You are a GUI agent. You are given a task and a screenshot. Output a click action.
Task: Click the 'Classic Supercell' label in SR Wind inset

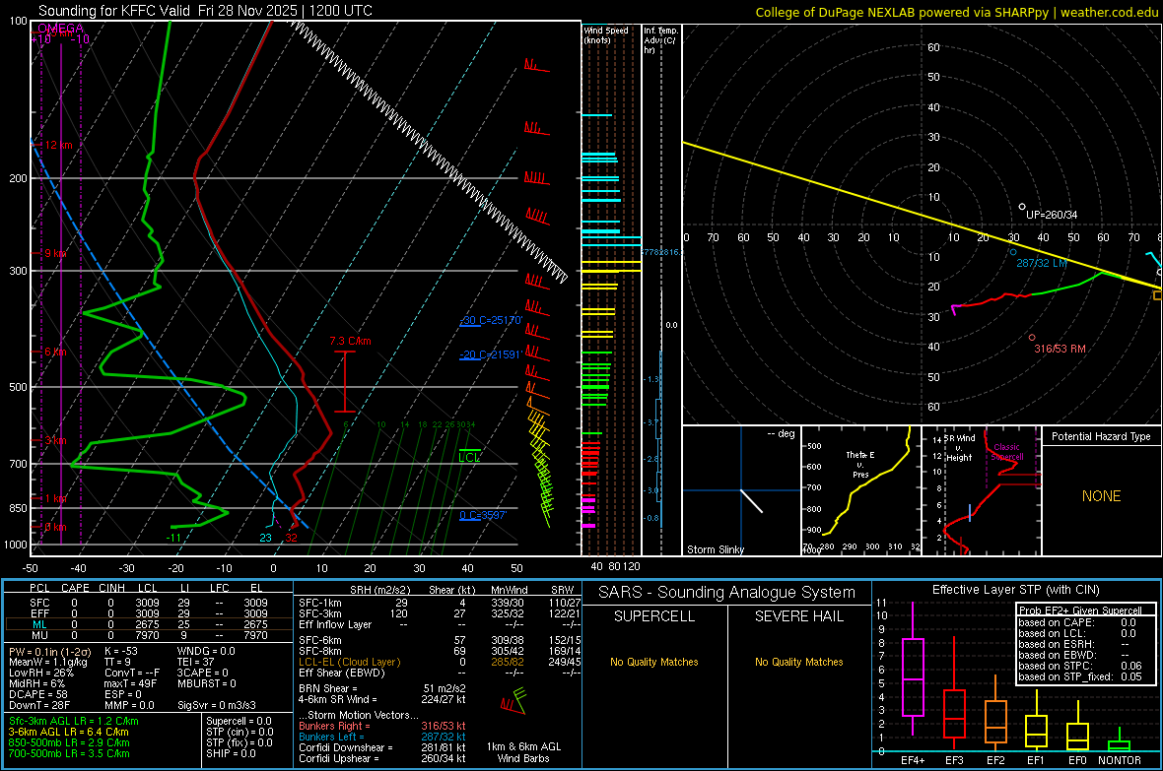tap(1006, 452)
